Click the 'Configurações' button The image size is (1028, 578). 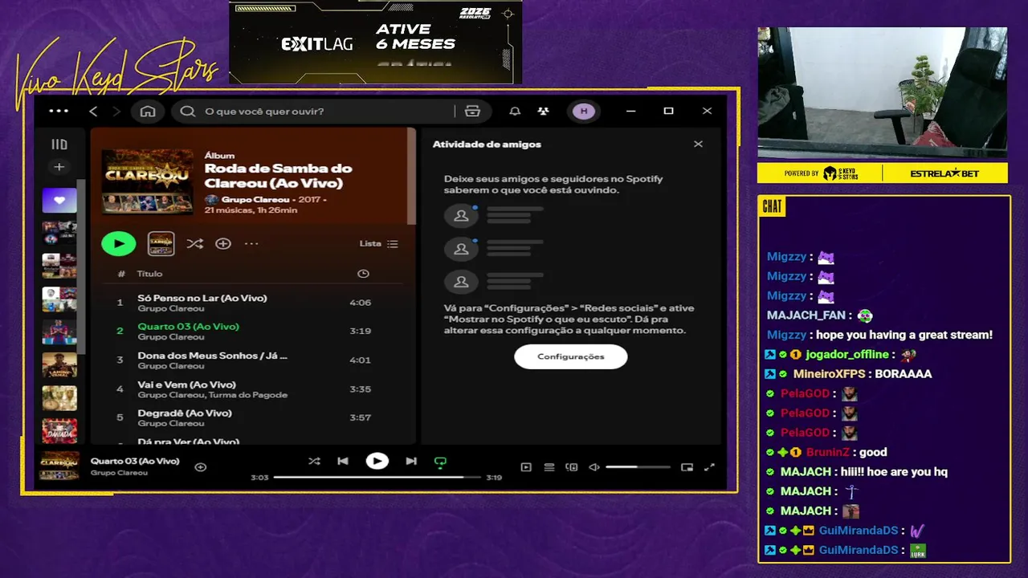[571, 356]
